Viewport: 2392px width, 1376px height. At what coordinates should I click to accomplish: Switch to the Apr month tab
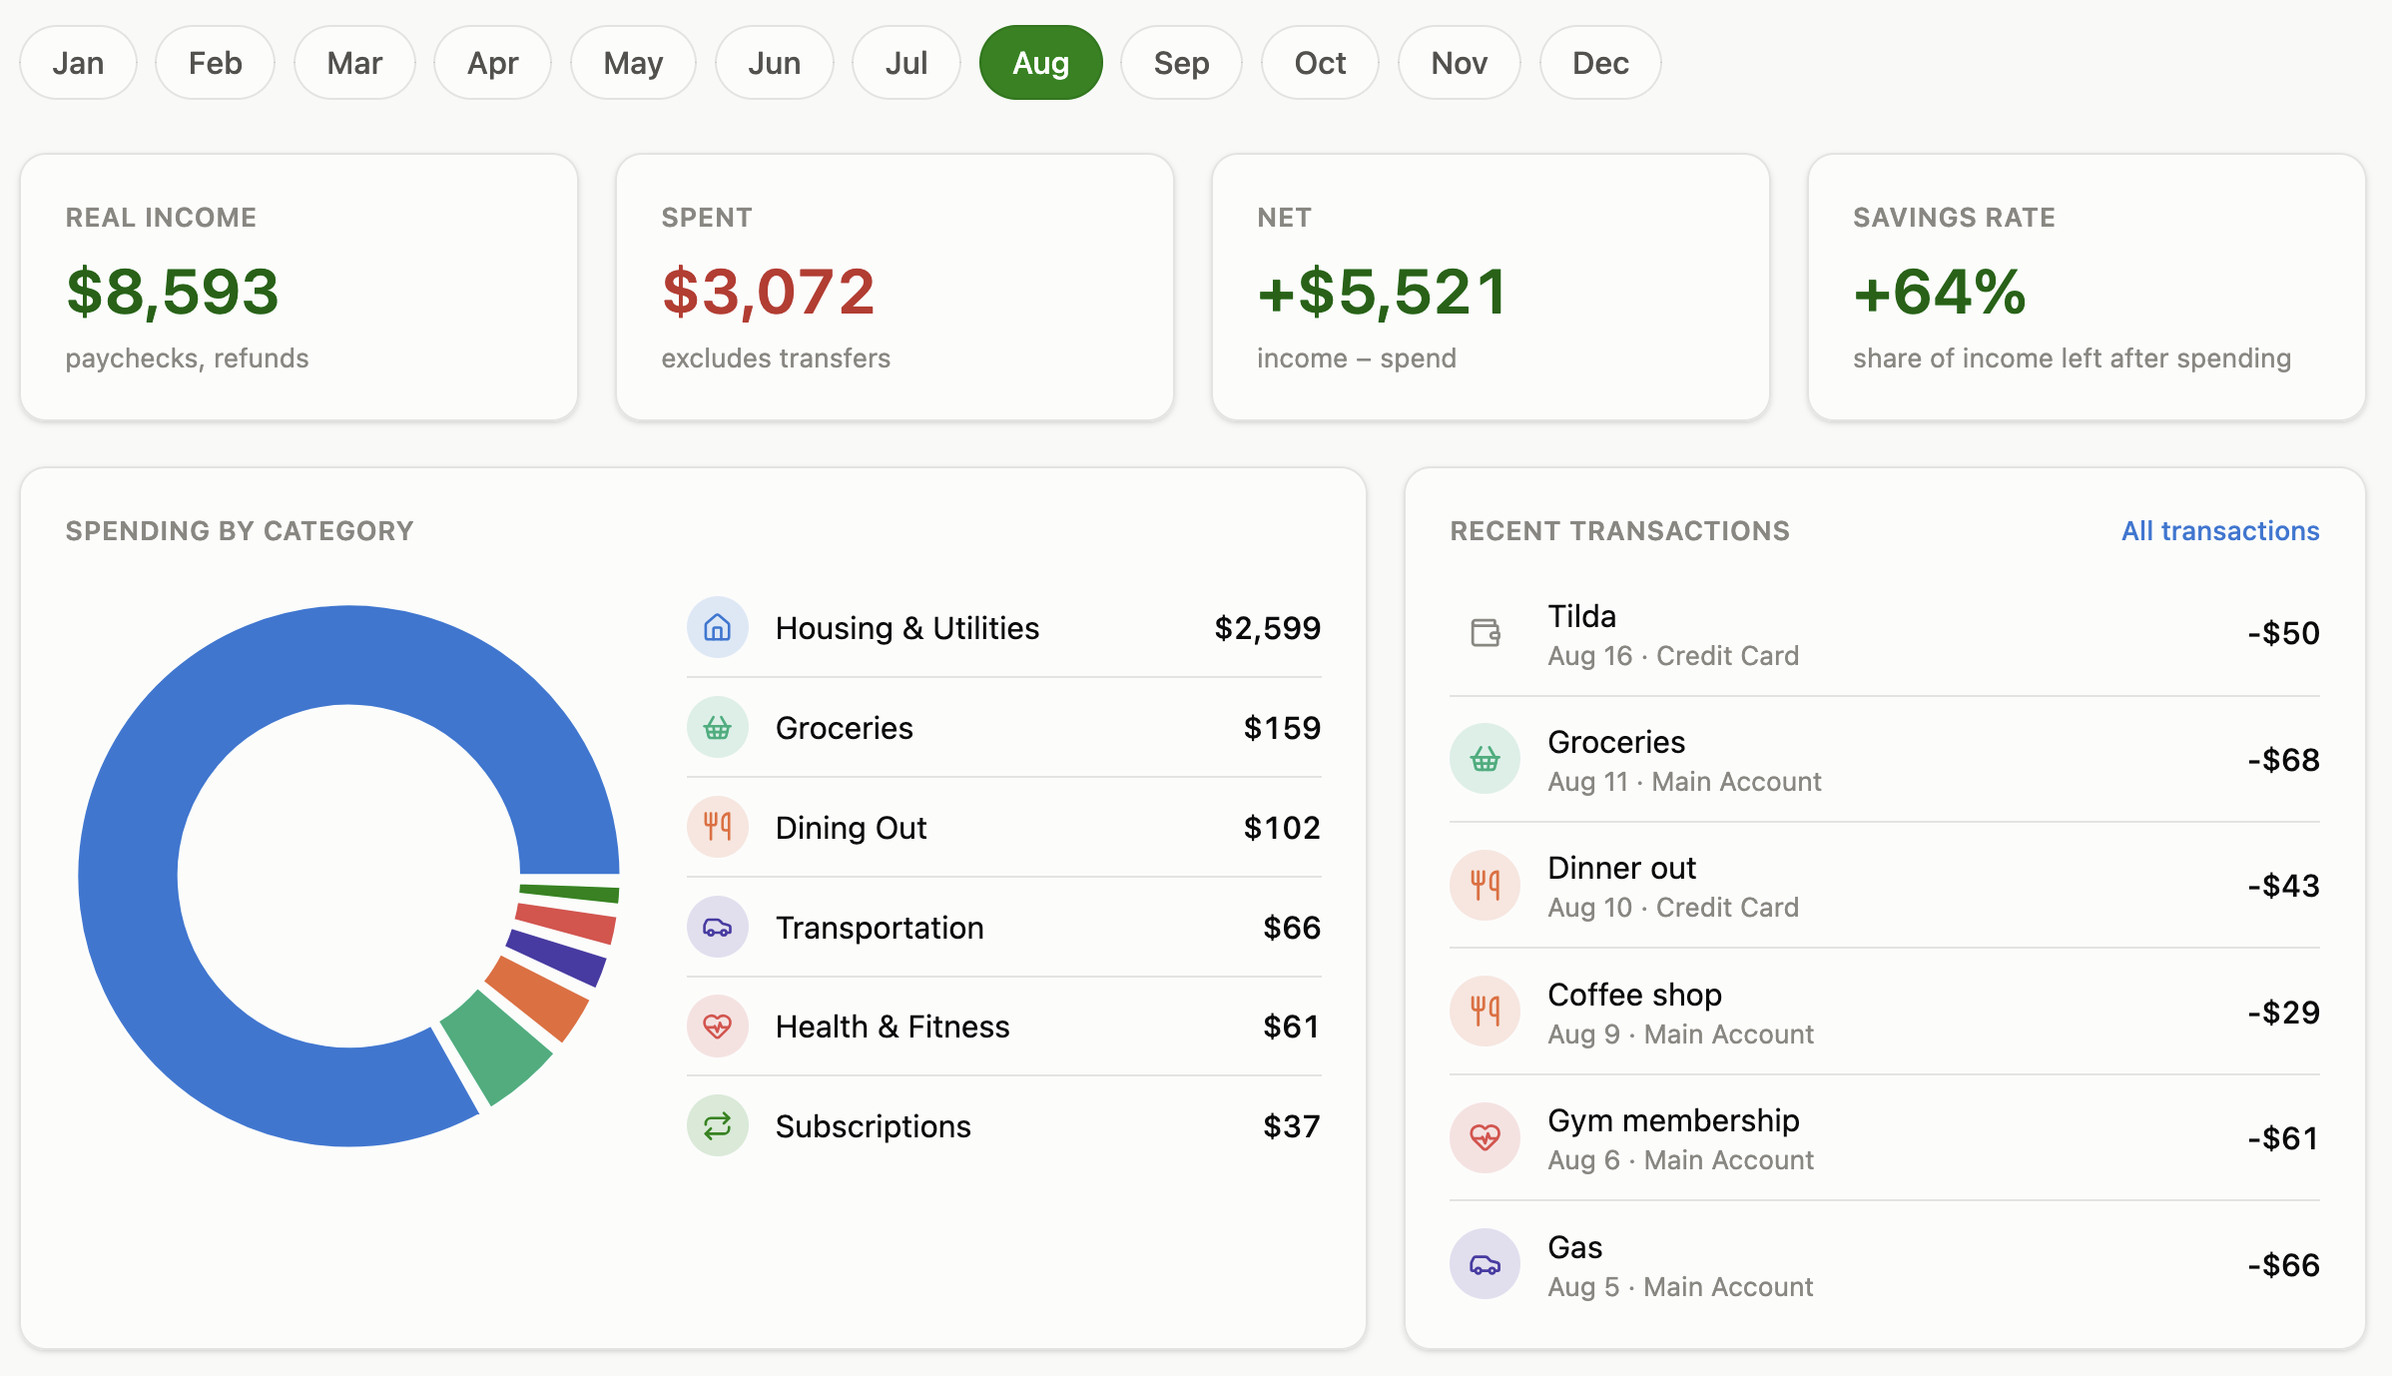[x=492, y=63]
